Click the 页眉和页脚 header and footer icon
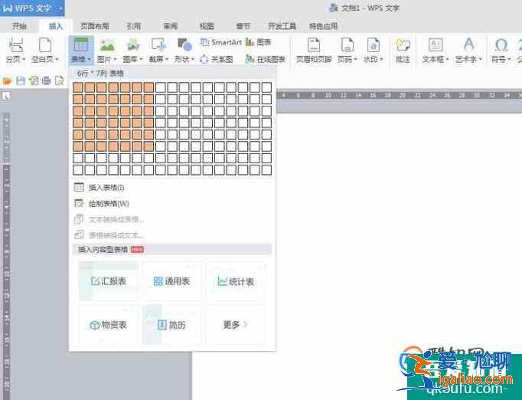 pyautogui.click(x=314, y=45)
